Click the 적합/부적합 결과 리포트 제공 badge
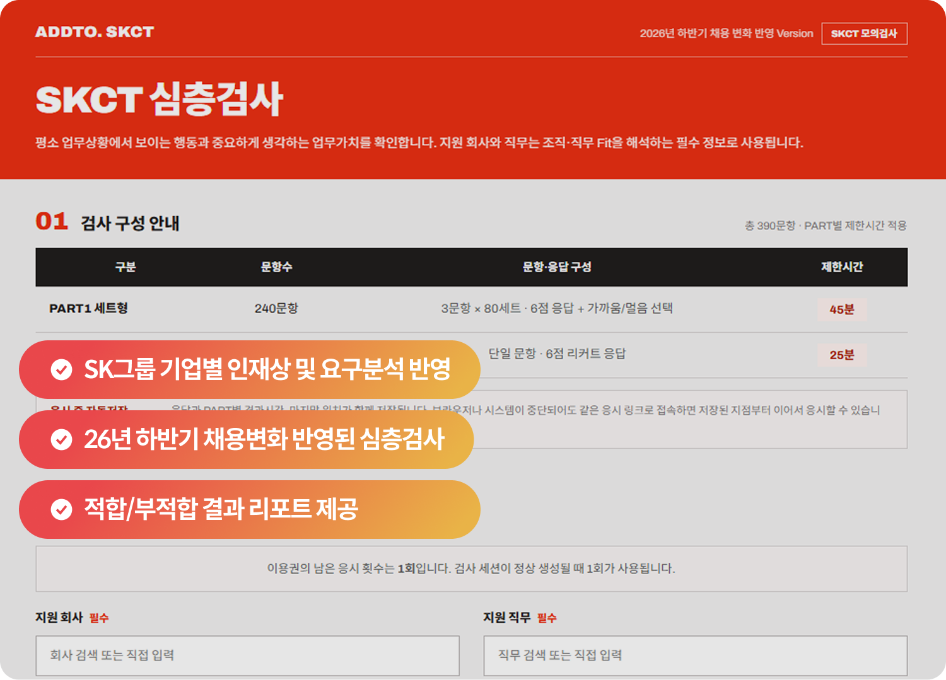The width and height of the screenshot is (946, 680). coord(250,509)
